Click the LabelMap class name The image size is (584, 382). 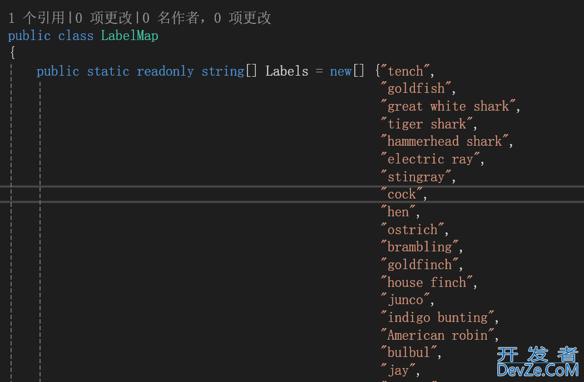point(129,36)
